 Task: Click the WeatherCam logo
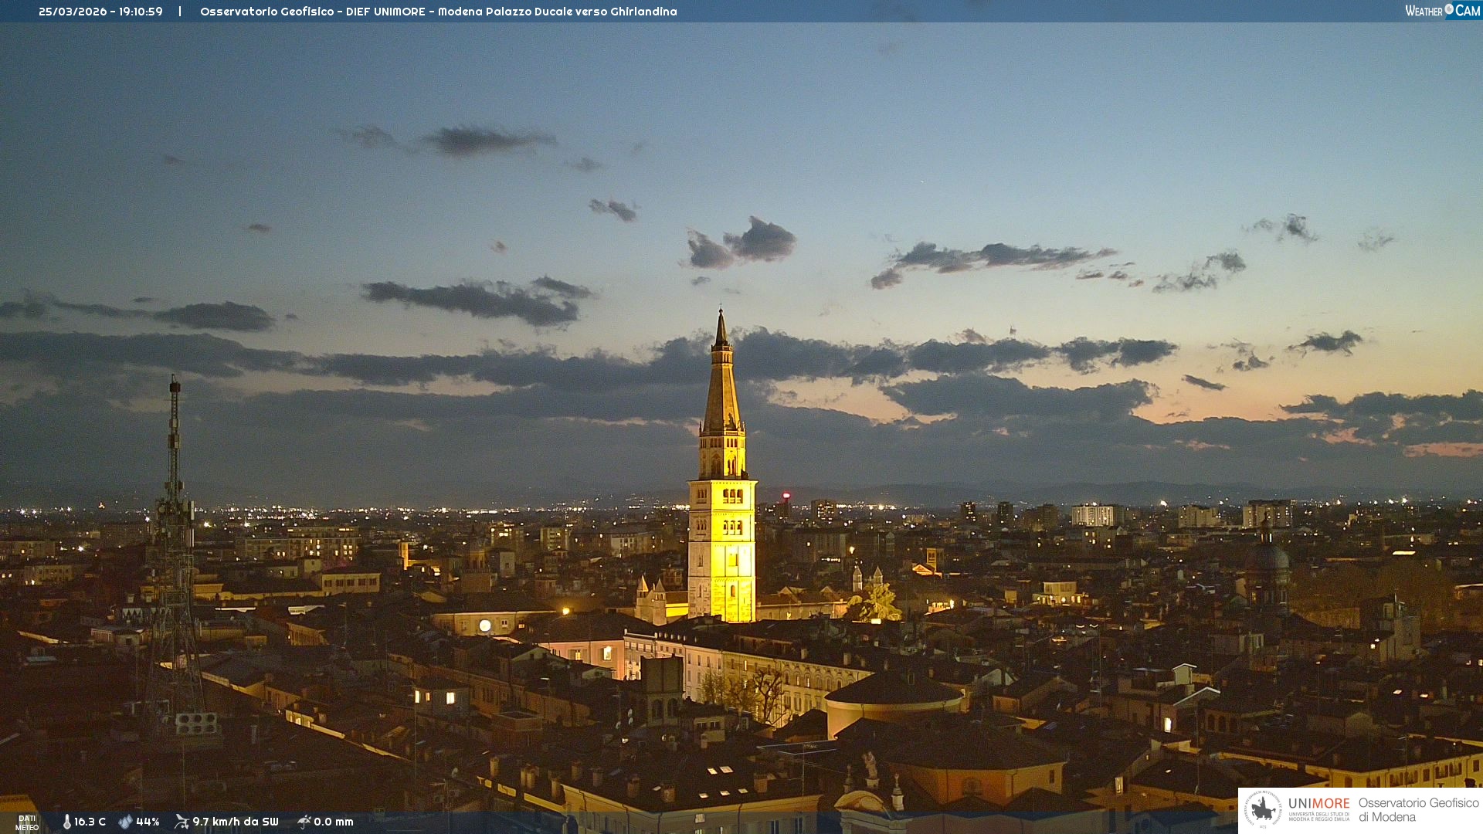click(1442, 11)
